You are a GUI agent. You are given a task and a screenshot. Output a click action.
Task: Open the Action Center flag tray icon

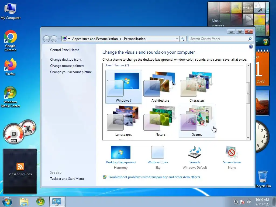click(x=242, y=202)
